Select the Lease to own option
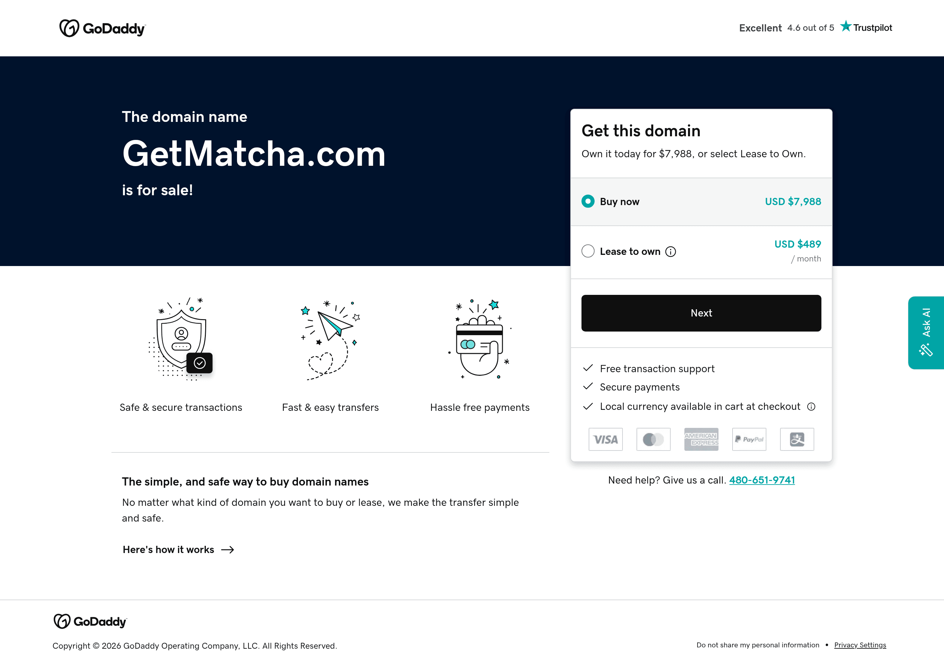 pyautogui.click(x=588, y=251)
